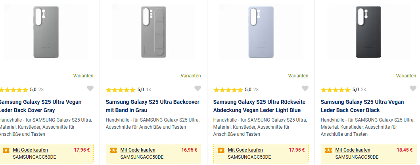Show Varianten for the Light Blue cover
Image resolution: width=420 pixels, height=165 pixels.
pyautogui.click(x=298, y=75)
